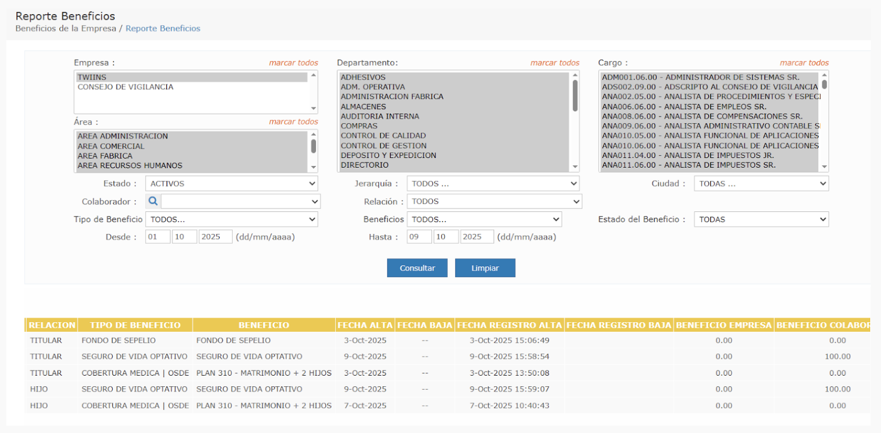Click the TIPO DE BENEFICIO column header
Image resolution: width=881 pixels, height=433 pixels.
pos(135,325)
